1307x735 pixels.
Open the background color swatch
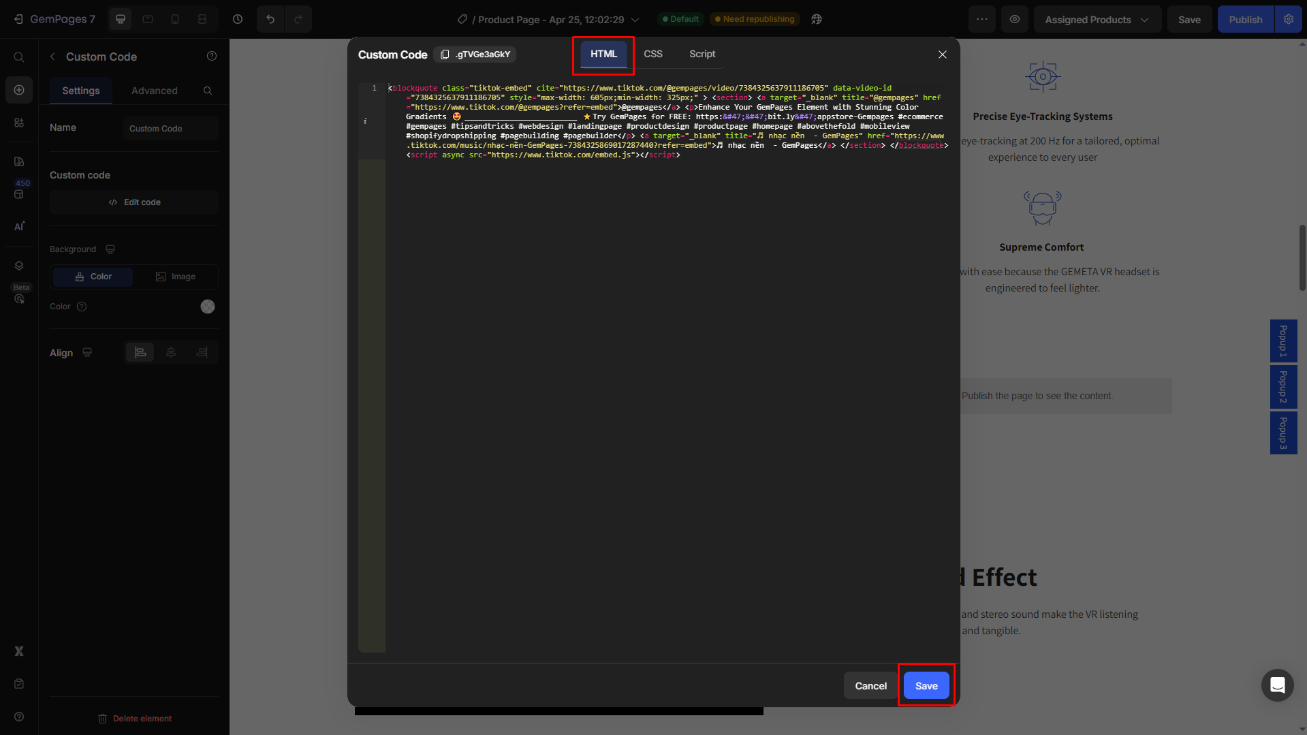[208, 307]
